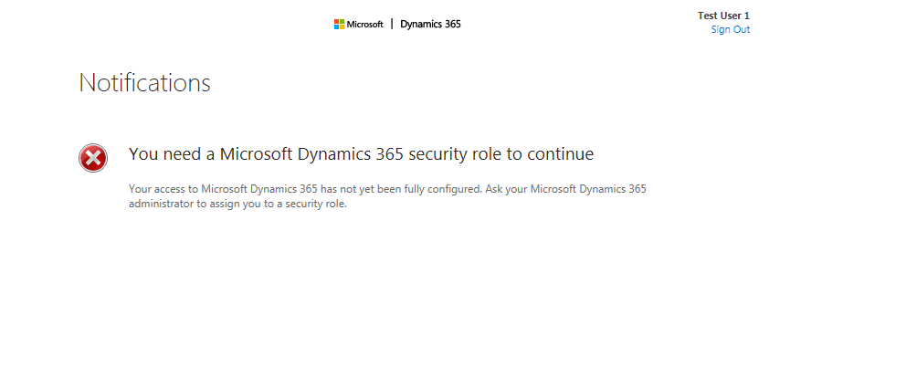Viewport: 917px width, 368px height.
Task: Click the security role error headline
Action: [x=361, y=154]
